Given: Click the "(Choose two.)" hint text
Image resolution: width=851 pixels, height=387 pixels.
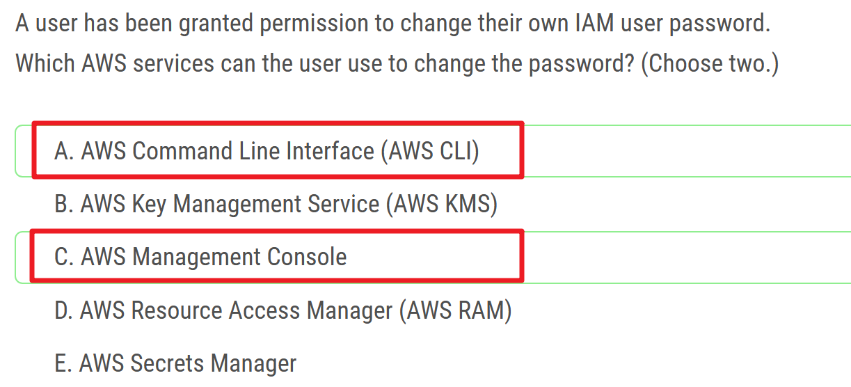Looking at the screenshot, I should [709, 63].
